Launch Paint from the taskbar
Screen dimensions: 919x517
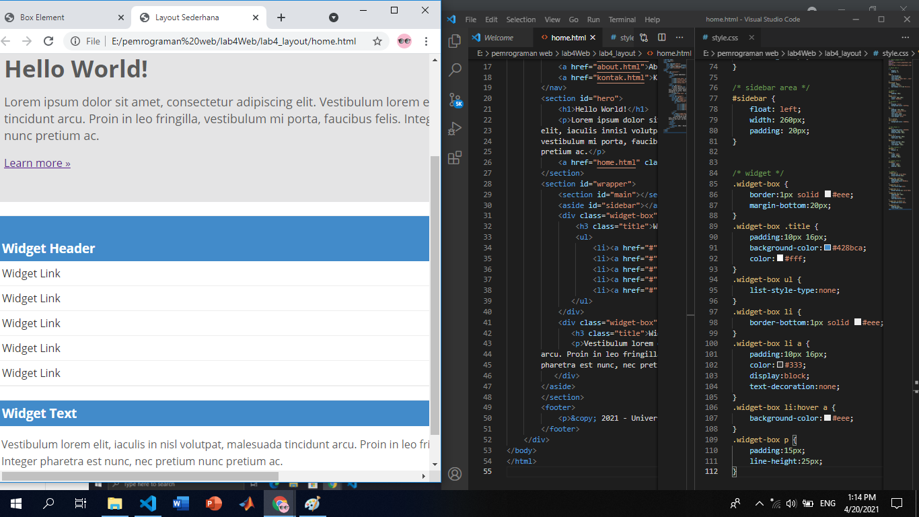point(313,503)
